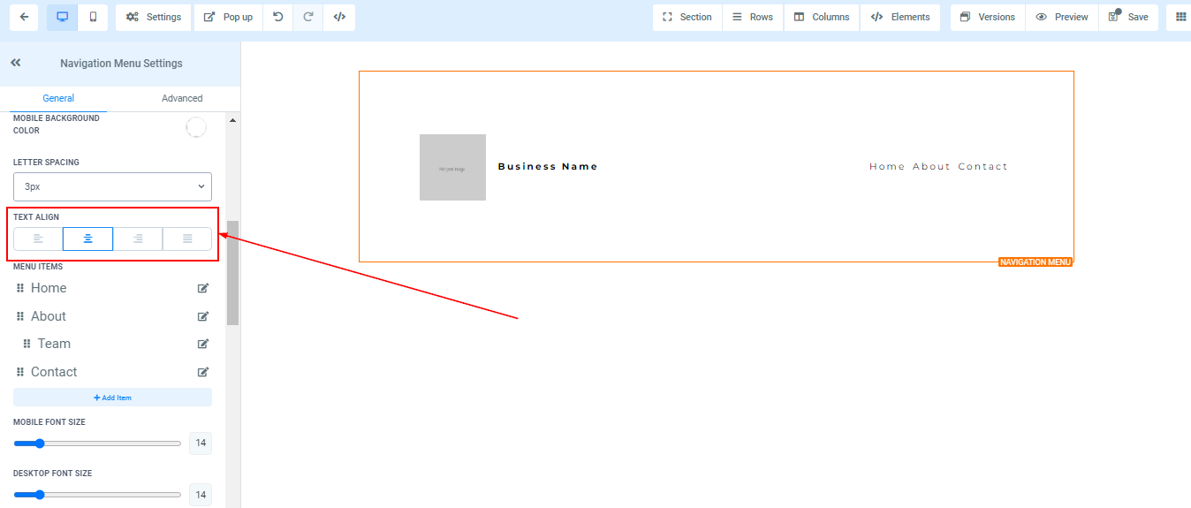Switch to the Advanced tab
Viewport: 1191px width, 508px height.
[182, 98]
